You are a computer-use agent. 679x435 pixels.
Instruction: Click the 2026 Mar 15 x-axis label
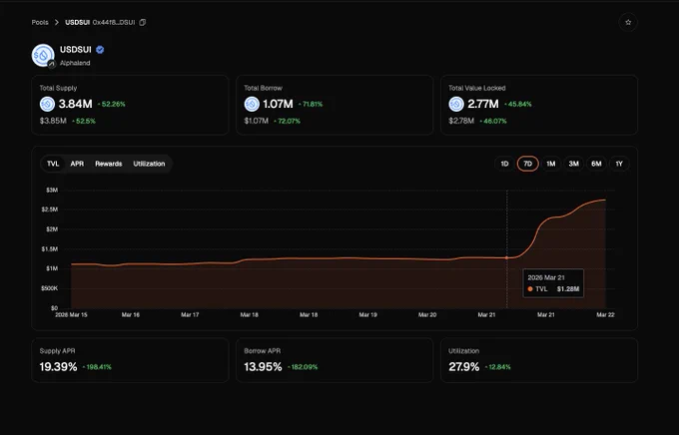tap(71, 314)
